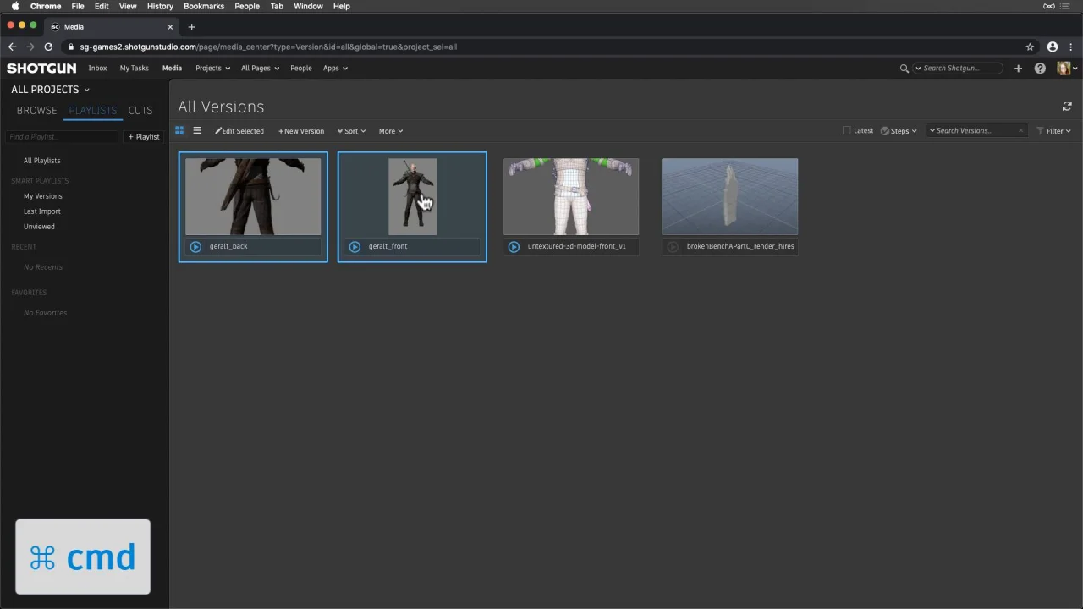
Task: Click the plus create icon in header
Action: [1018, 69]
